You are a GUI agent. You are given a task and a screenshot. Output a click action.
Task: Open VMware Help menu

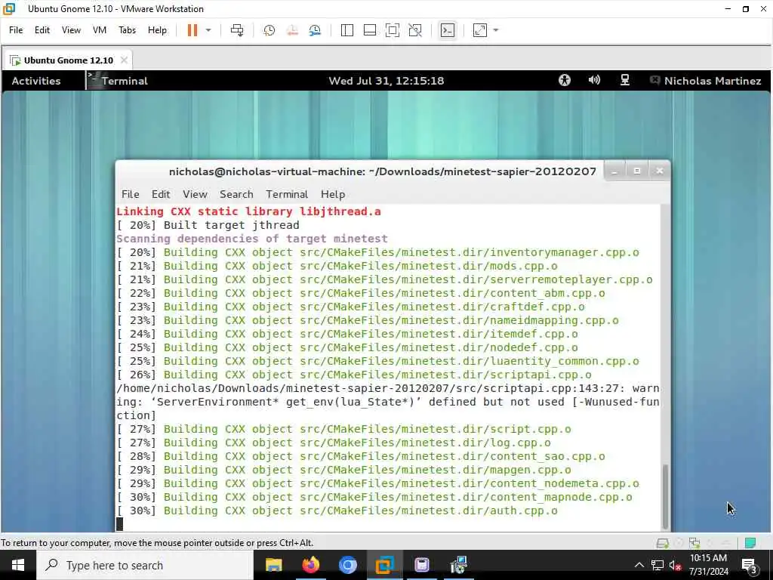(x=157, y=30)
